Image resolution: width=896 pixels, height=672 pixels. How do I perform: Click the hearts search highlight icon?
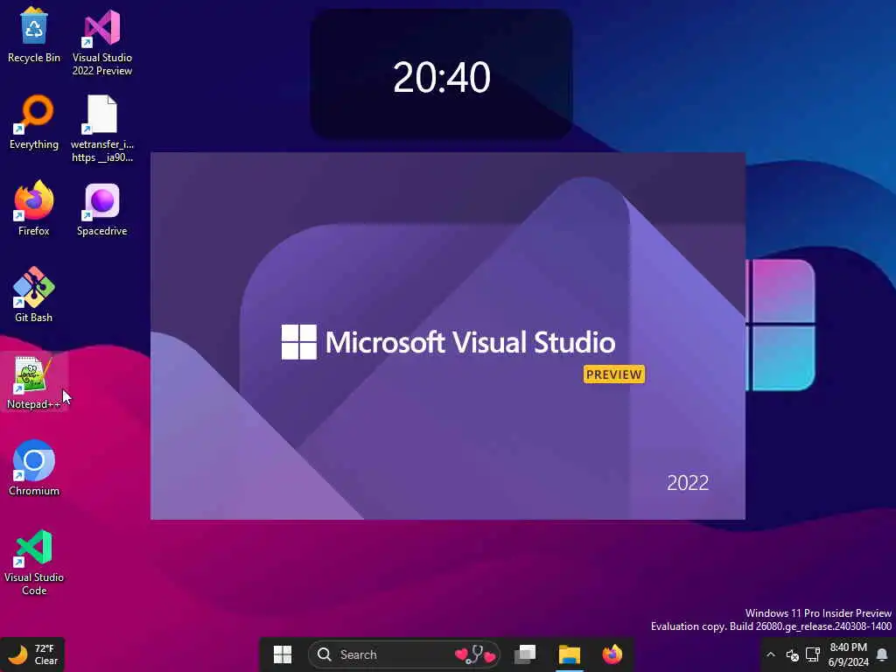475,654
